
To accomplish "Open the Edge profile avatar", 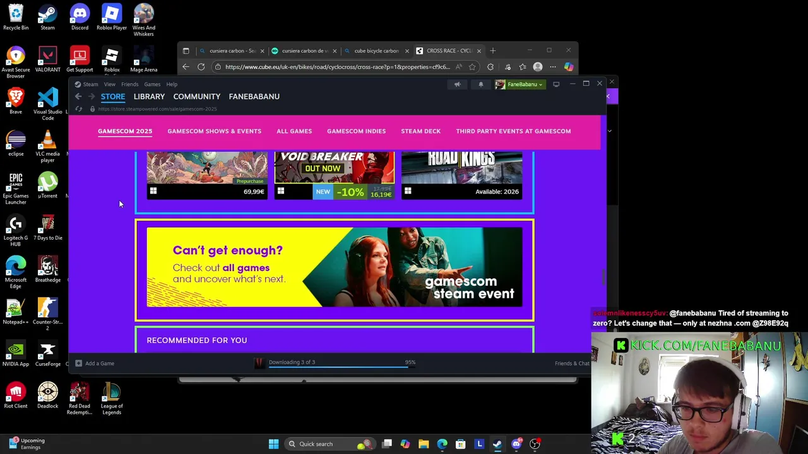I will point(538,67).
